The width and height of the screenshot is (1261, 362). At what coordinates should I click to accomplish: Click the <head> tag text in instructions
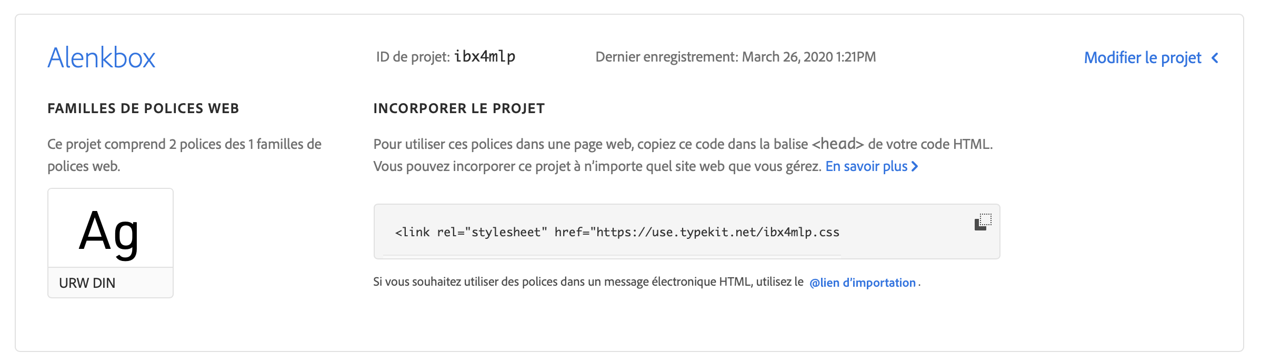click(x=838, y=144)
